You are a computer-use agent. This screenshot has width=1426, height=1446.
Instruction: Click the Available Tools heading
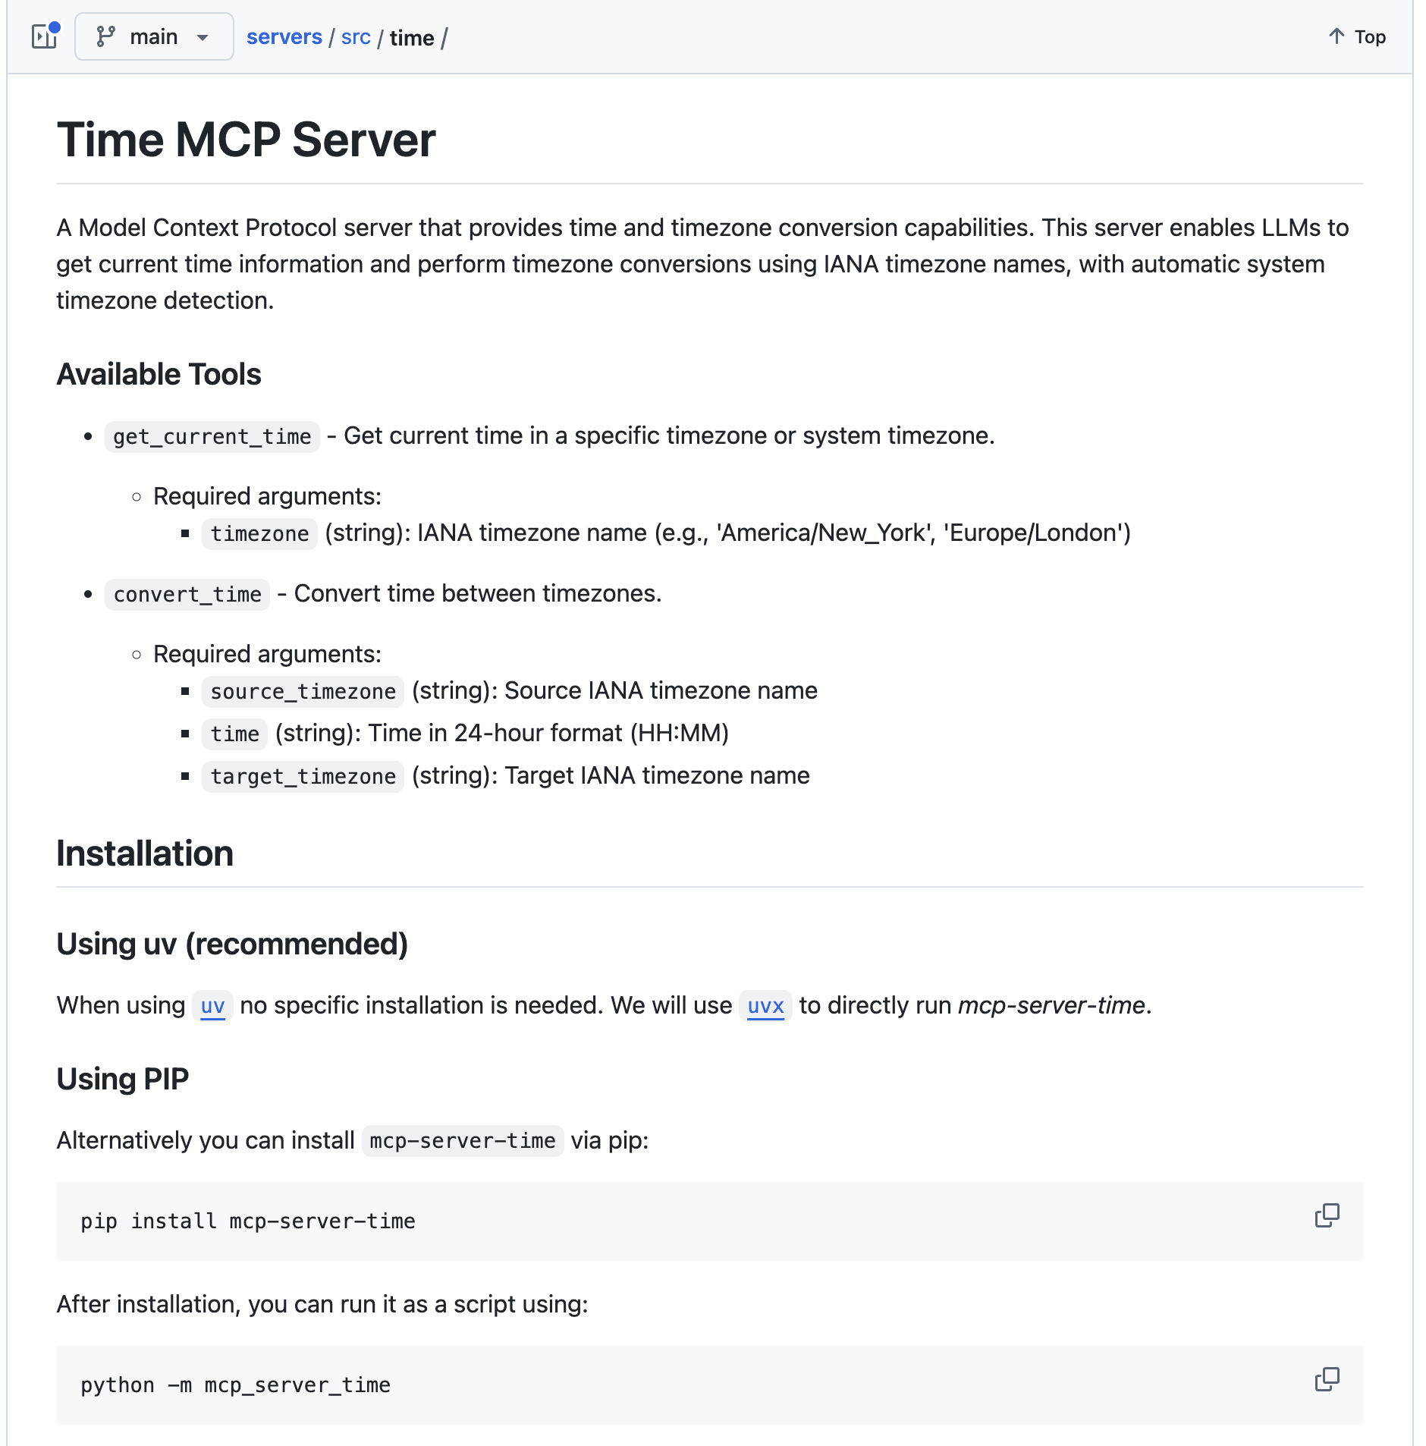159,375
